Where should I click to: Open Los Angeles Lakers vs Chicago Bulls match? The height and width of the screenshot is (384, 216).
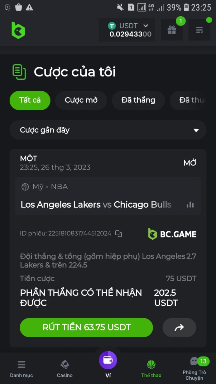(96, 204)
